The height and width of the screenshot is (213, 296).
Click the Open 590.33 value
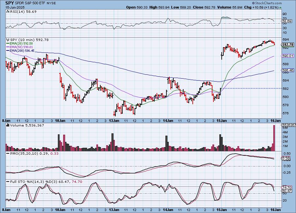(137, 7)
